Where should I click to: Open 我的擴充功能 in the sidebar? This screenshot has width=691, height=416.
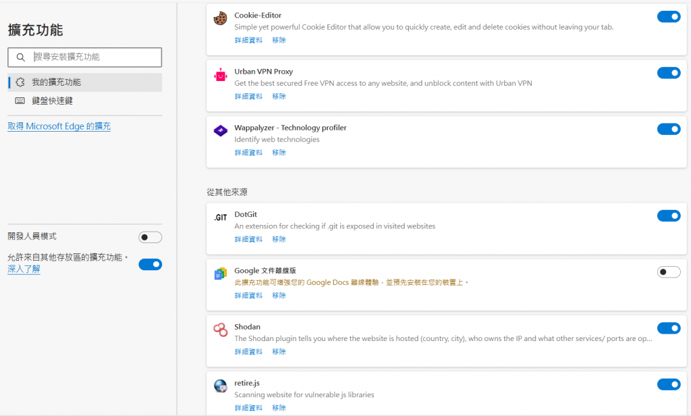[x=84, y=82]
